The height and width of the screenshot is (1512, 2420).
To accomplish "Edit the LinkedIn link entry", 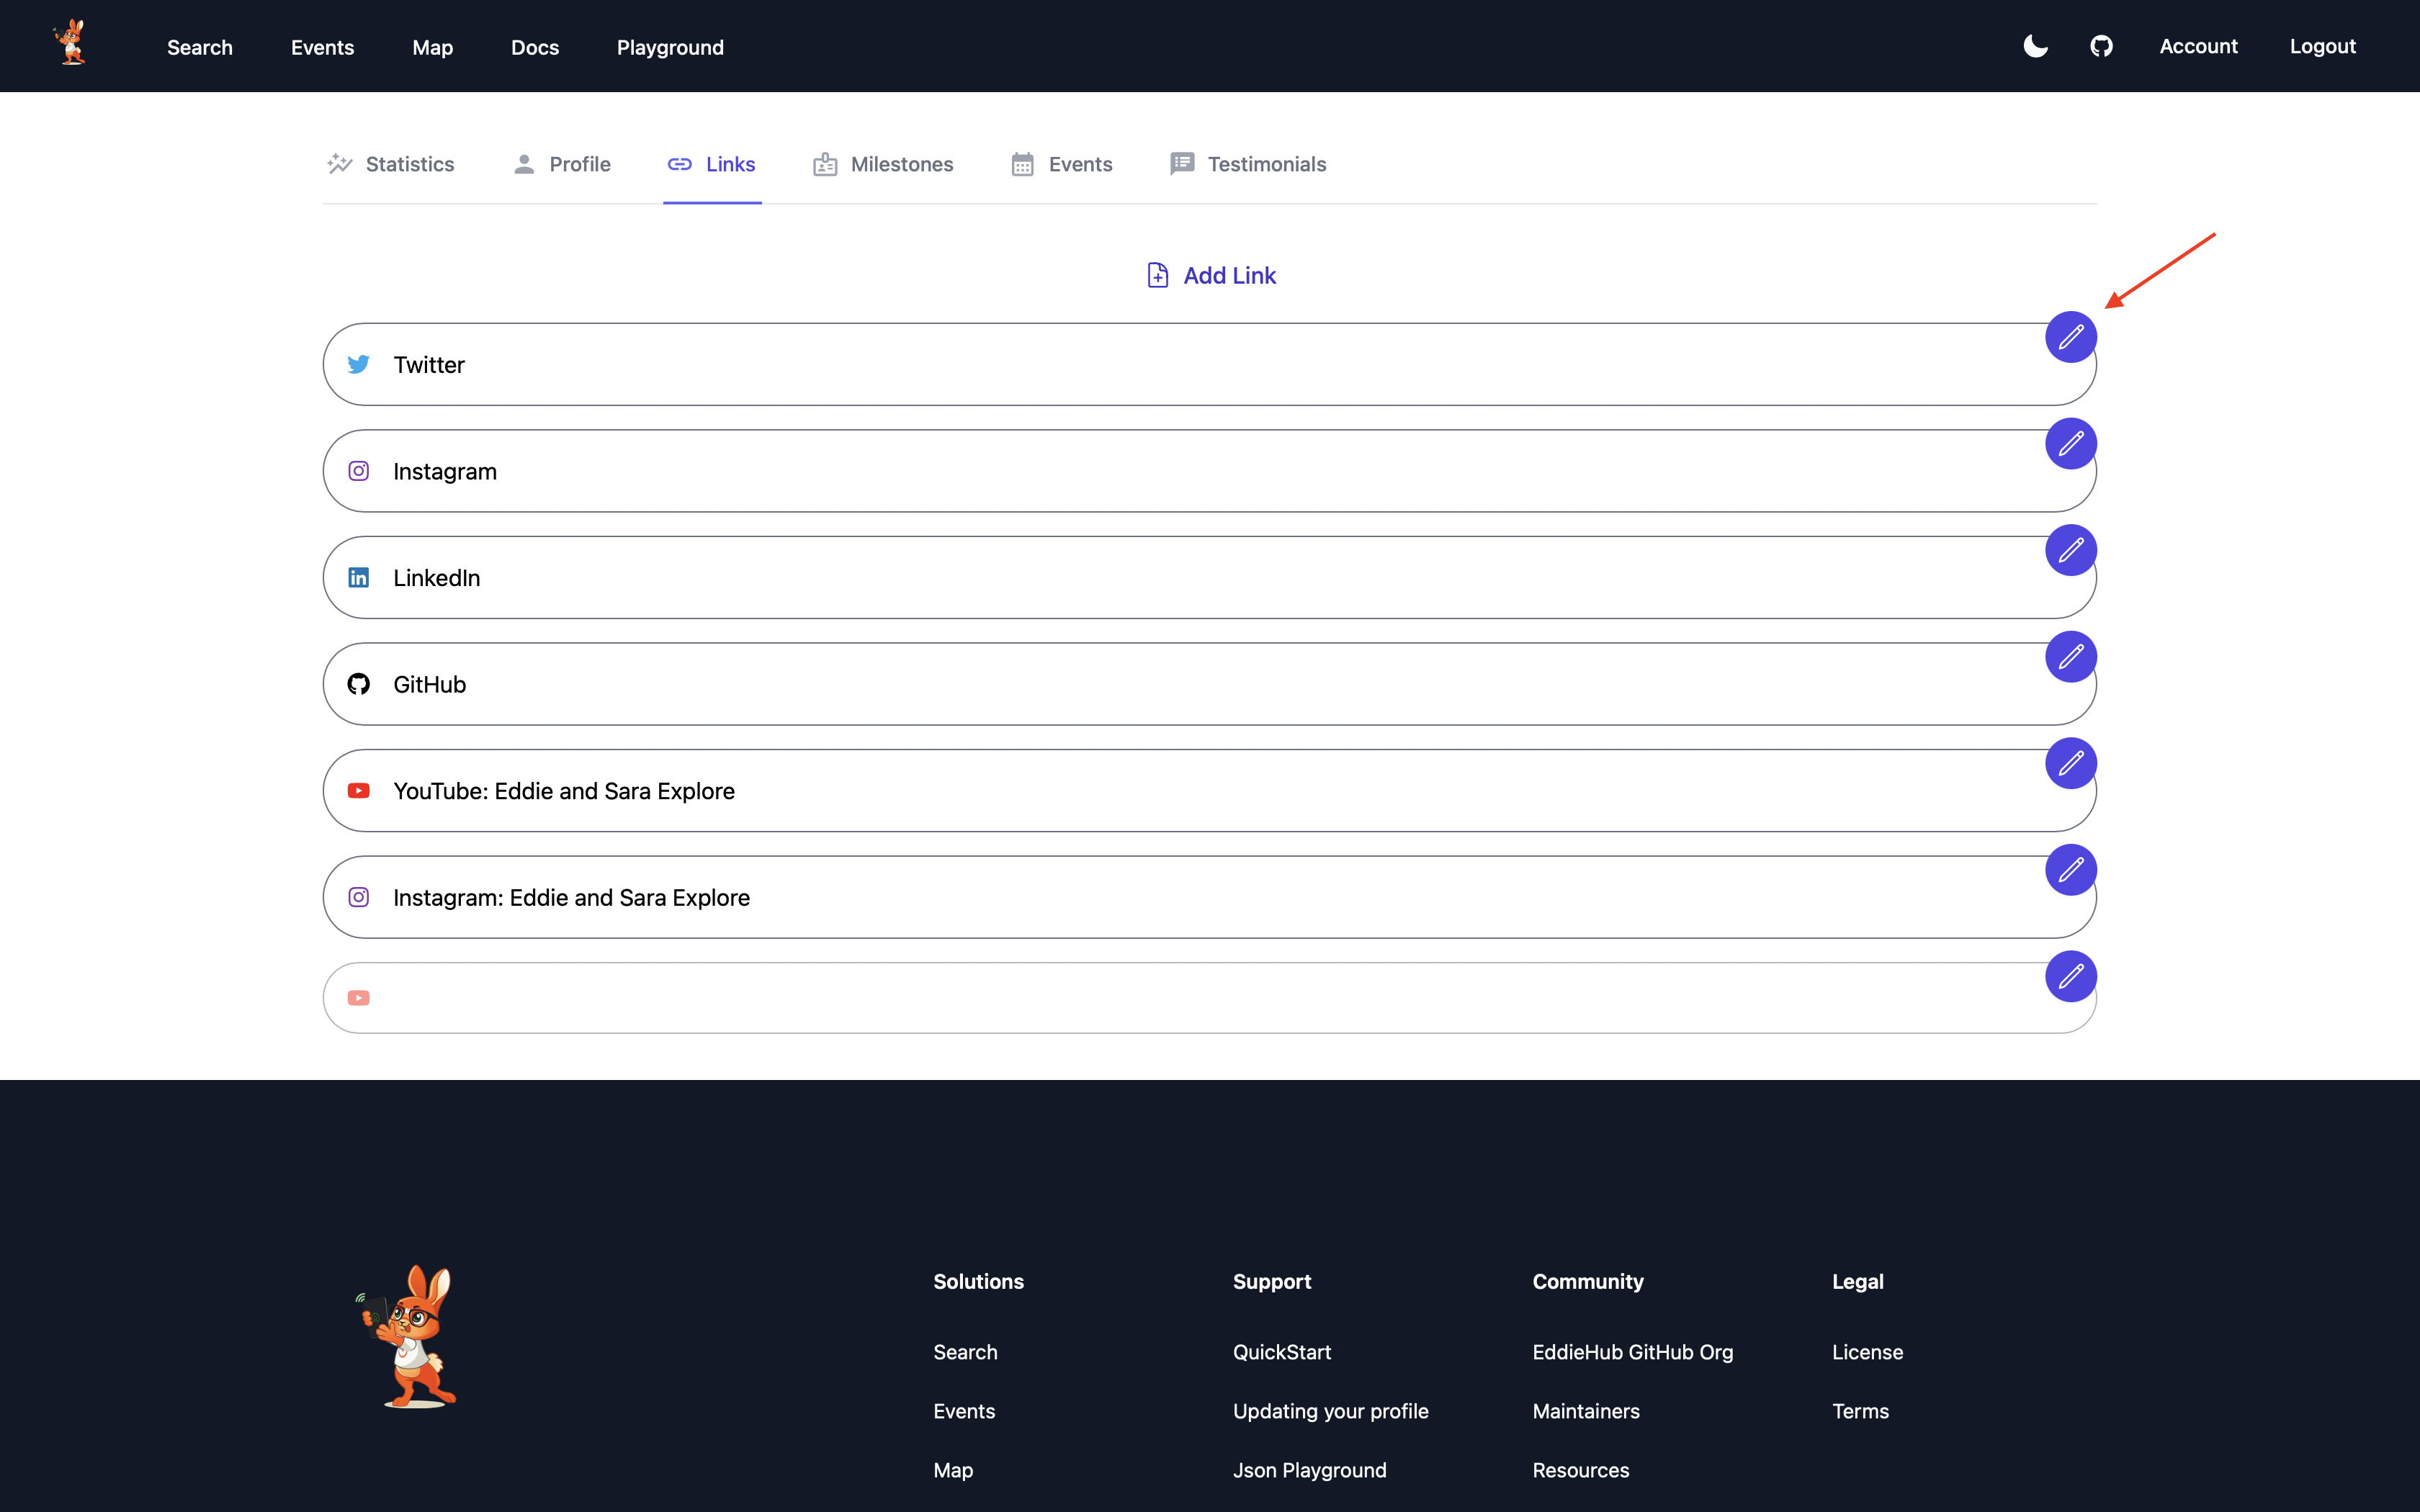I will 2072,550.
